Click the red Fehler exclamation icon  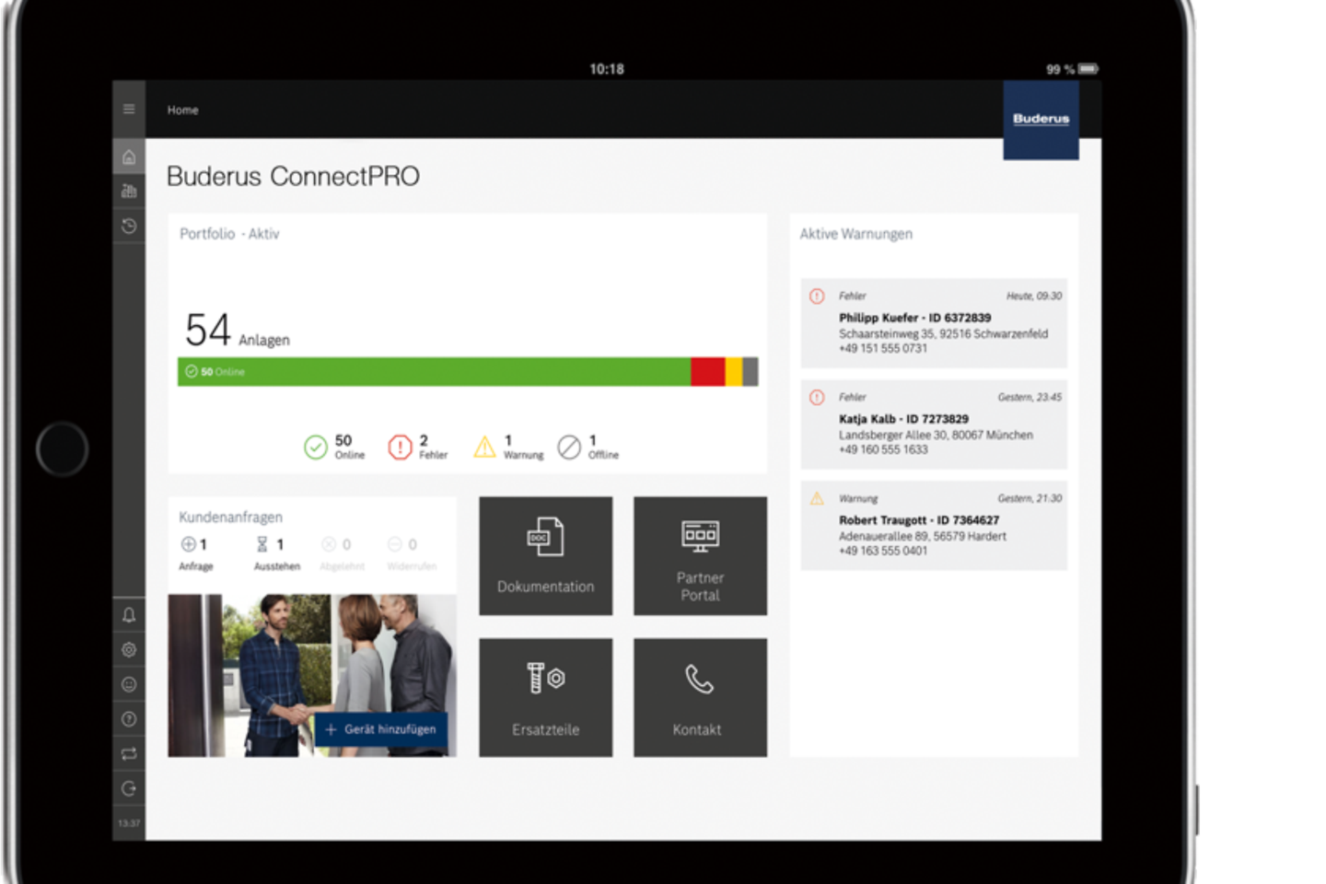[400, 448]
